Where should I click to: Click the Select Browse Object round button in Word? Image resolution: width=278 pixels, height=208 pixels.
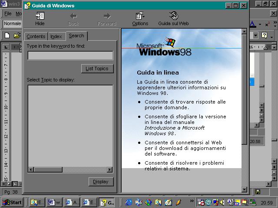click(x=274, y=172)
